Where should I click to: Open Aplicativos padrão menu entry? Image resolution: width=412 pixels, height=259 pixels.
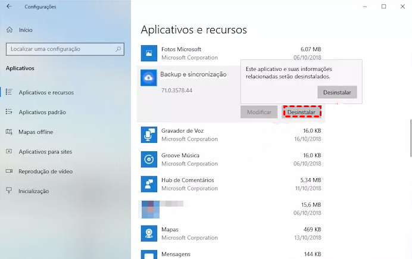(x=42, y=112)
